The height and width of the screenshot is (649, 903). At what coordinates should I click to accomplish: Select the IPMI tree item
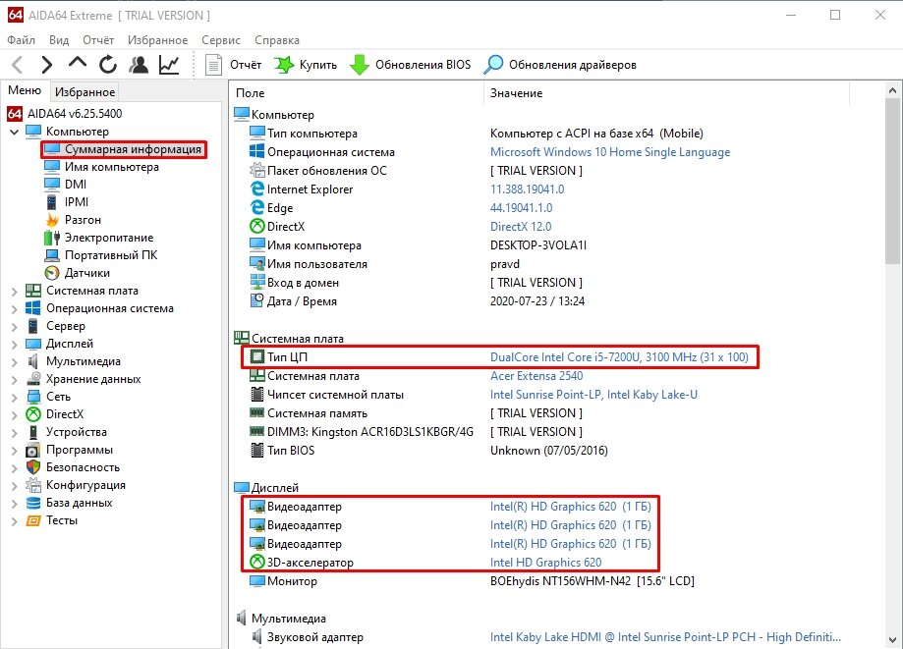pyautogui.click(x=67, y=202)
